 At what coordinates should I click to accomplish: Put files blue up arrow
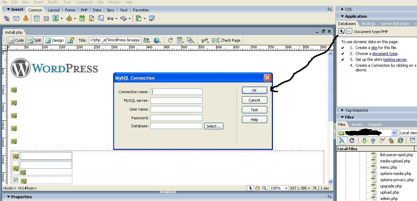coord(373,140)
